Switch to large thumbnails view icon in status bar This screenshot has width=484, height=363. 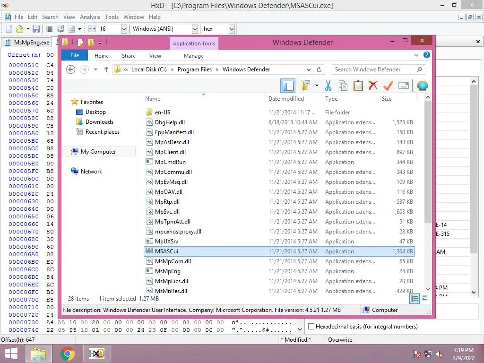(425, 298)
